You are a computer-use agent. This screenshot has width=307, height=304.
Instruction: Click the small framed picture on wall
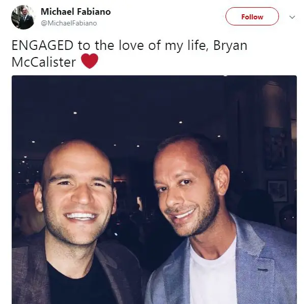point(277,191)
